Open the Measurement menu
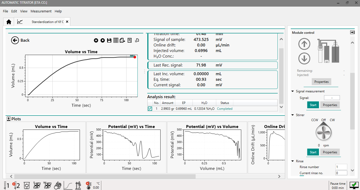Image resolution: width=360 pixels, height=190 pixels. click(x=41, y=11)
